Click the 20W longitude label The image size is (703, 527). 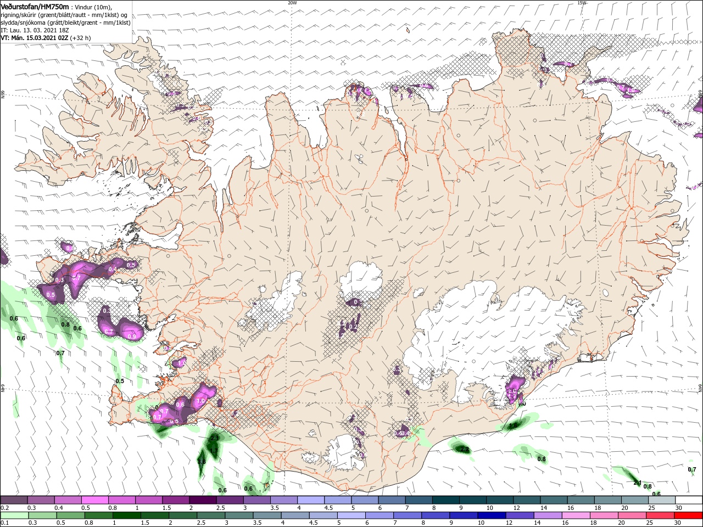[292, 3]
